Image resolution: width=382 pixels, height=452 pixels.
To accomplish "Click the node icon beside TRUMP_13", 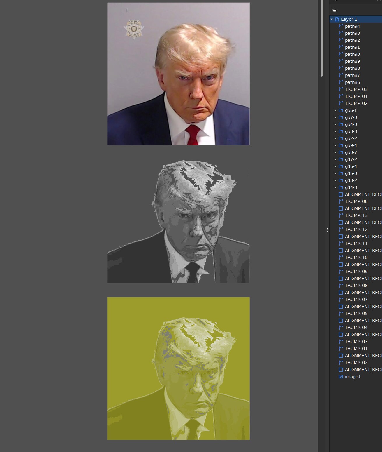I will point(340,215).
